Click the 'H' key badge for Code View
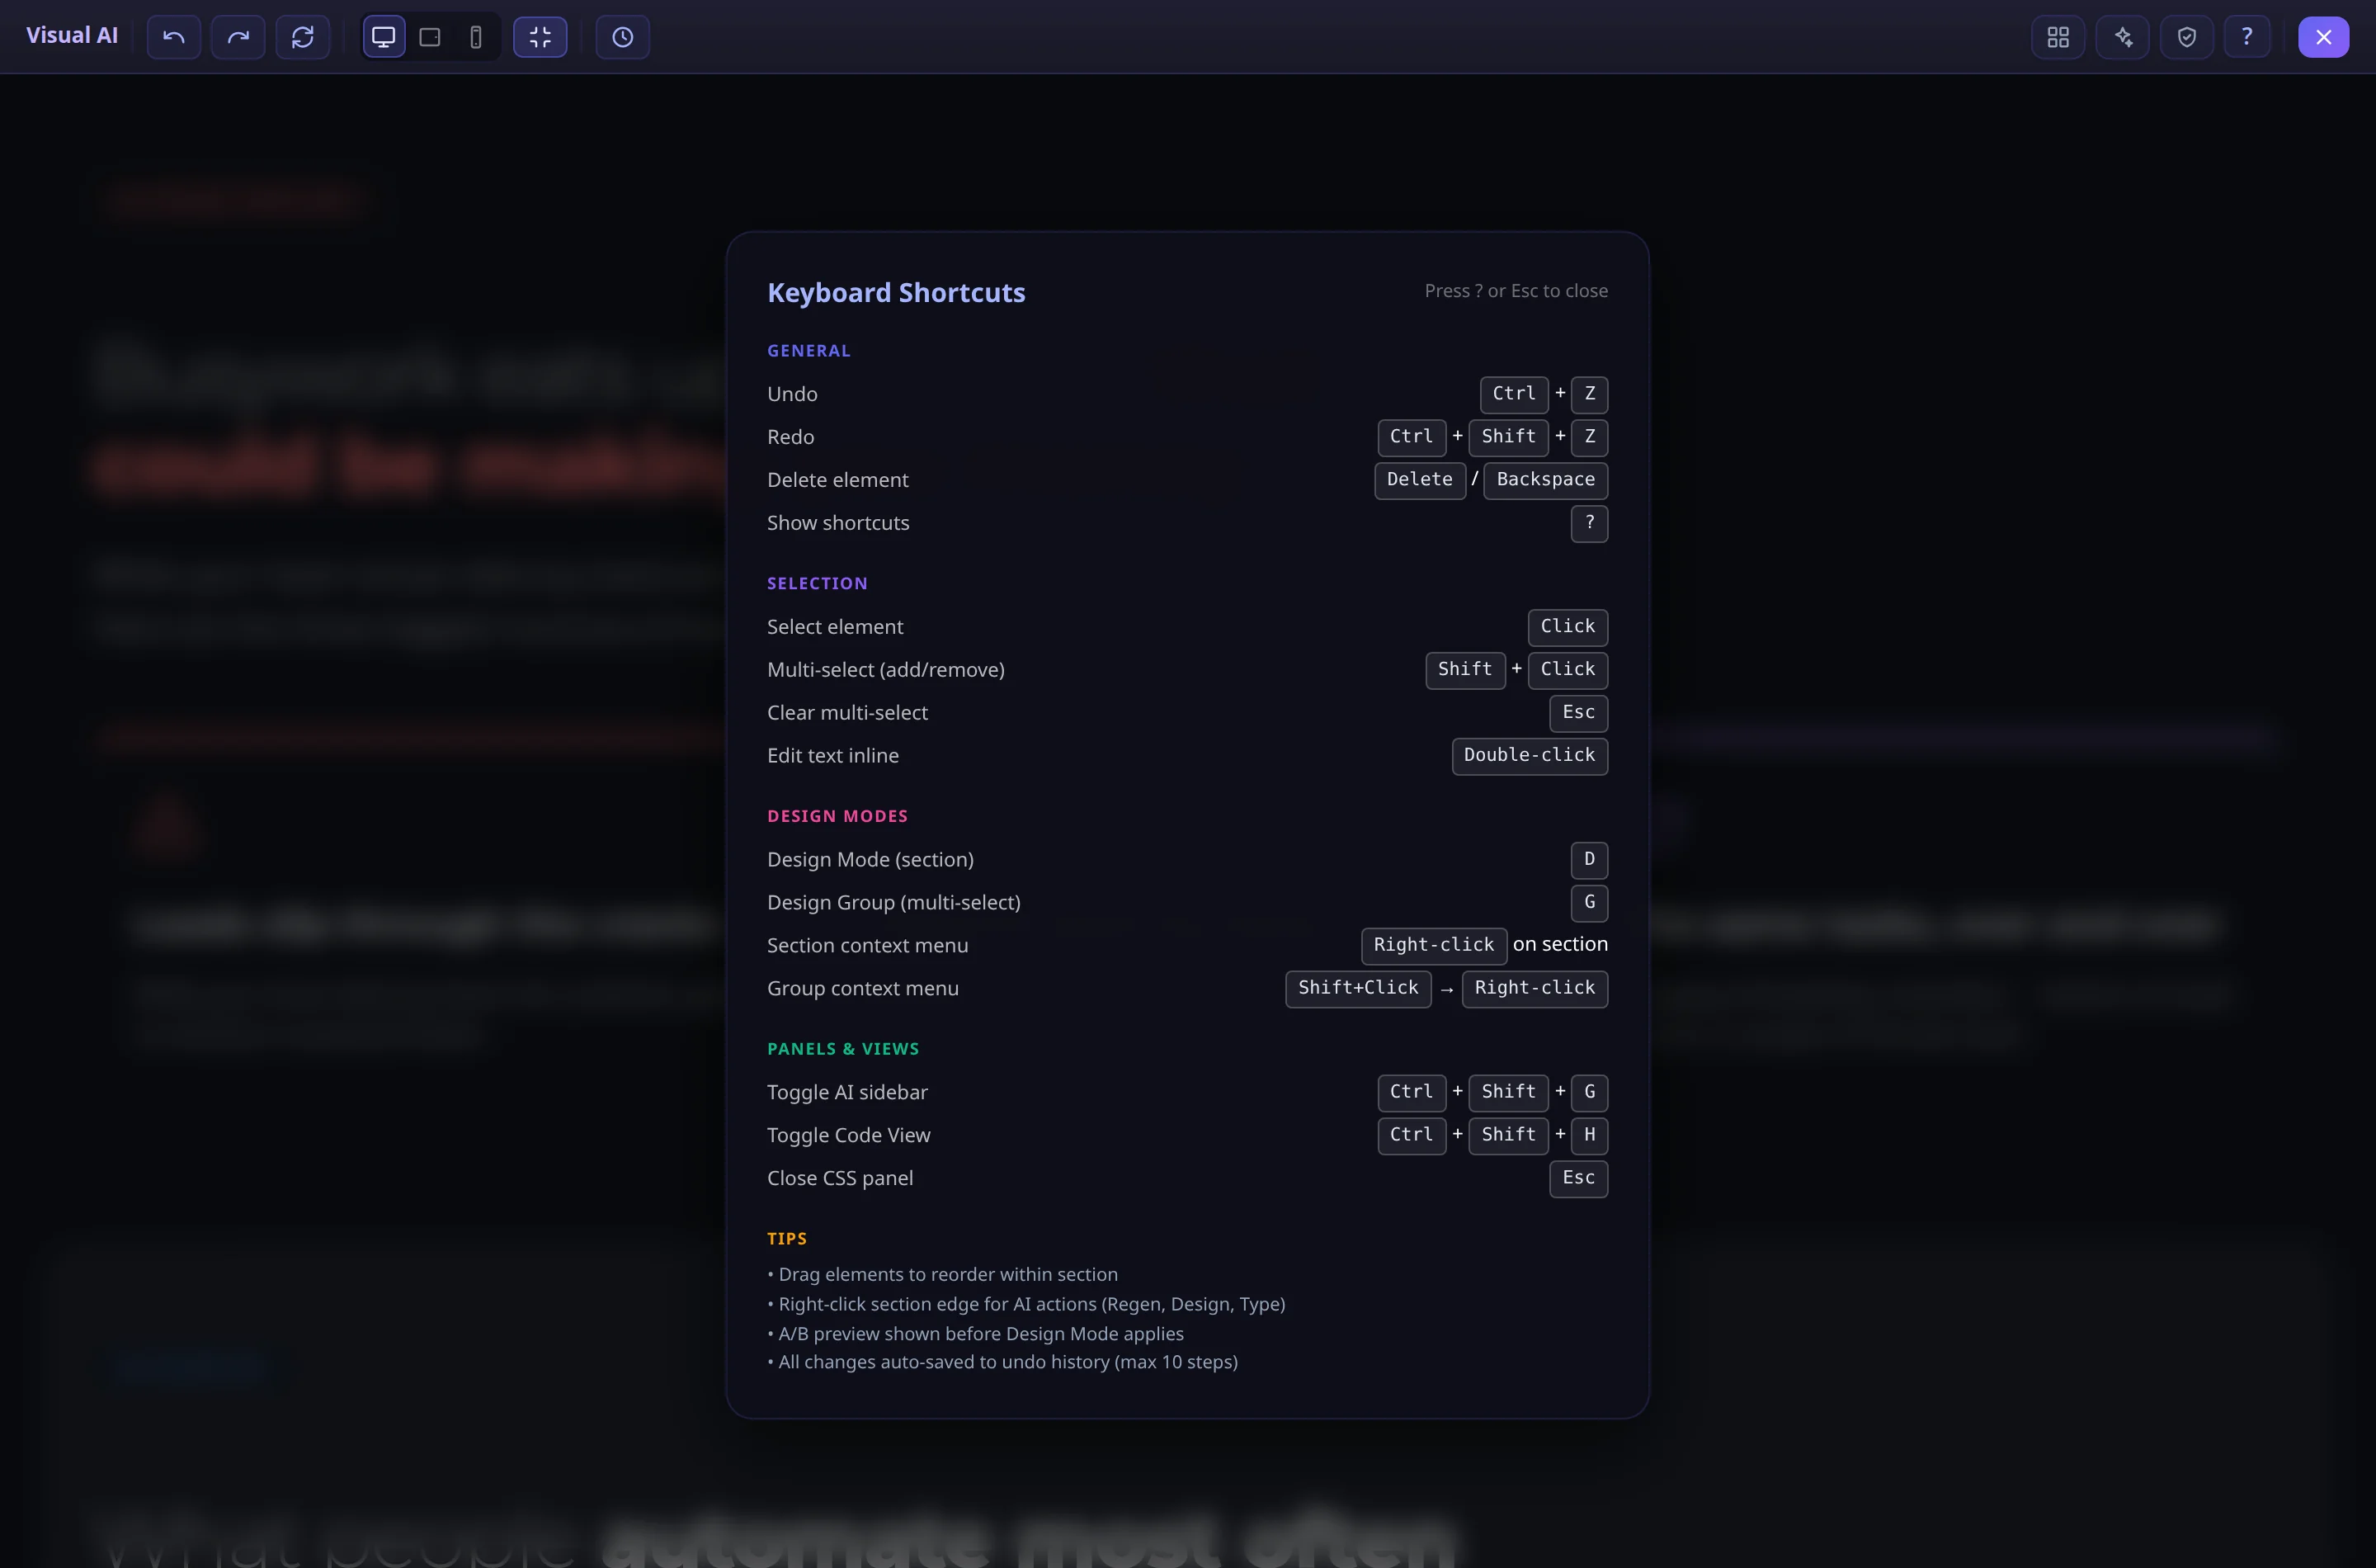2376x1568 pixels. (x=1589, y=1135)
